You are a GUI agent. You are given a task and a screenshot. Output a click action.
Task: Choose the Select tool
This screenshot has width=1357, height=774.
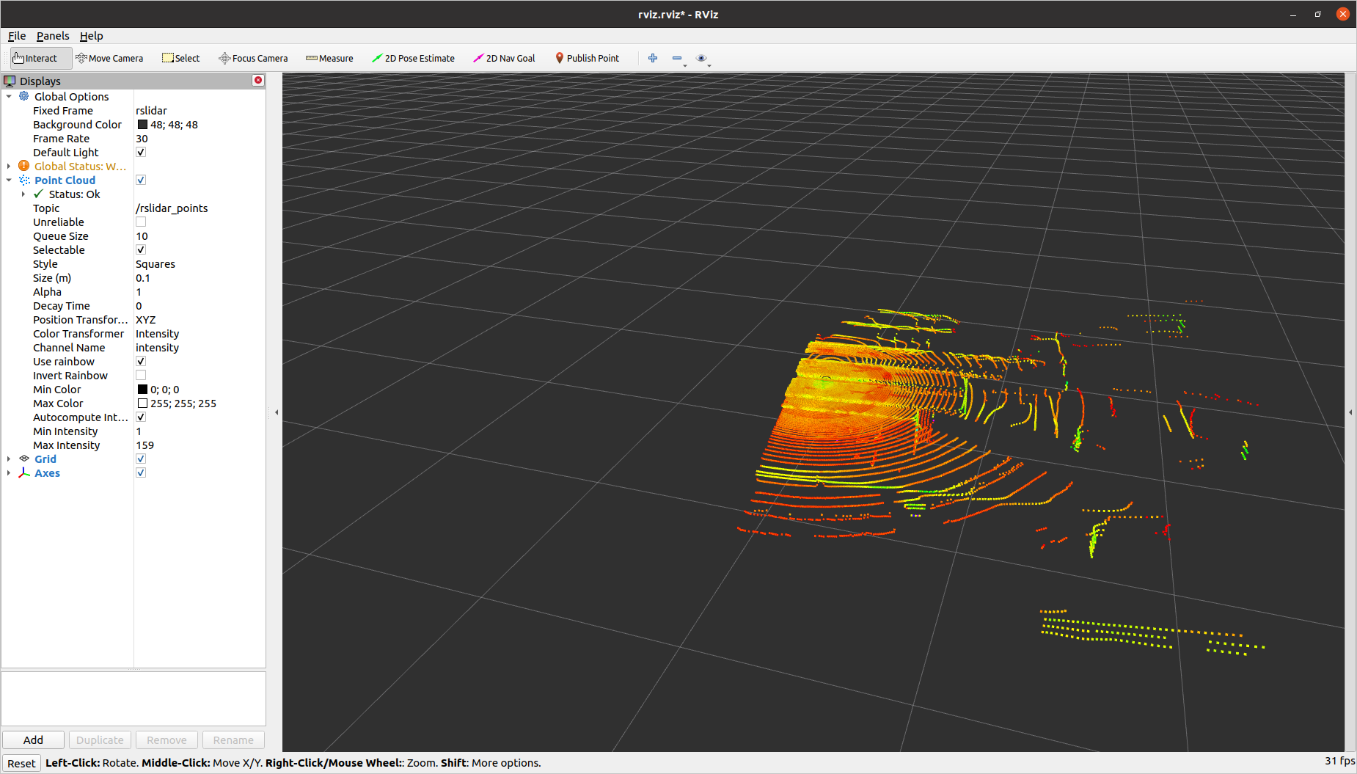(x=180, y=58)
